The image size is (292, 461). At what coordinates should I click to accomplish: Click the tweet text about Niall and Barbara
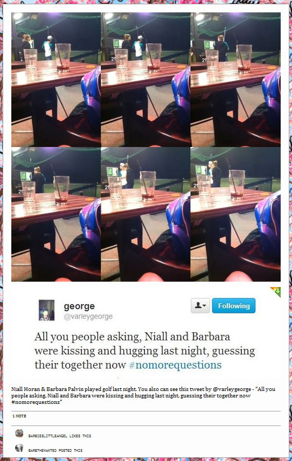(x=145, y=351)
